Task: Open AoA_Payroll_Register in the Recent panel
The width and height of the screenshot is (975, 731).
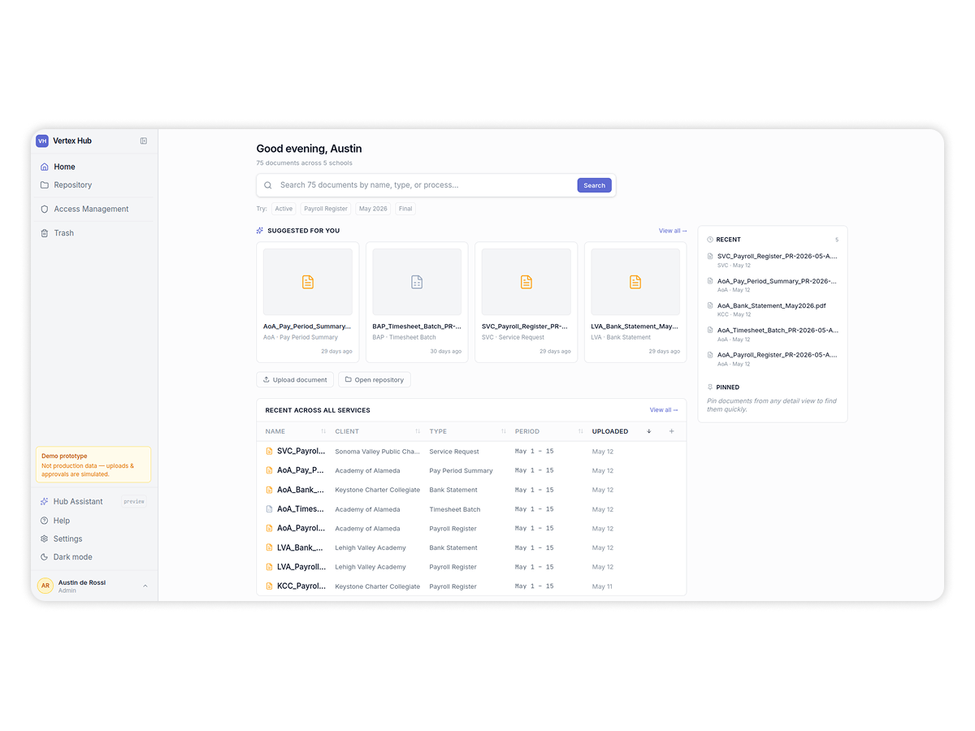Action: click(773, 359)
